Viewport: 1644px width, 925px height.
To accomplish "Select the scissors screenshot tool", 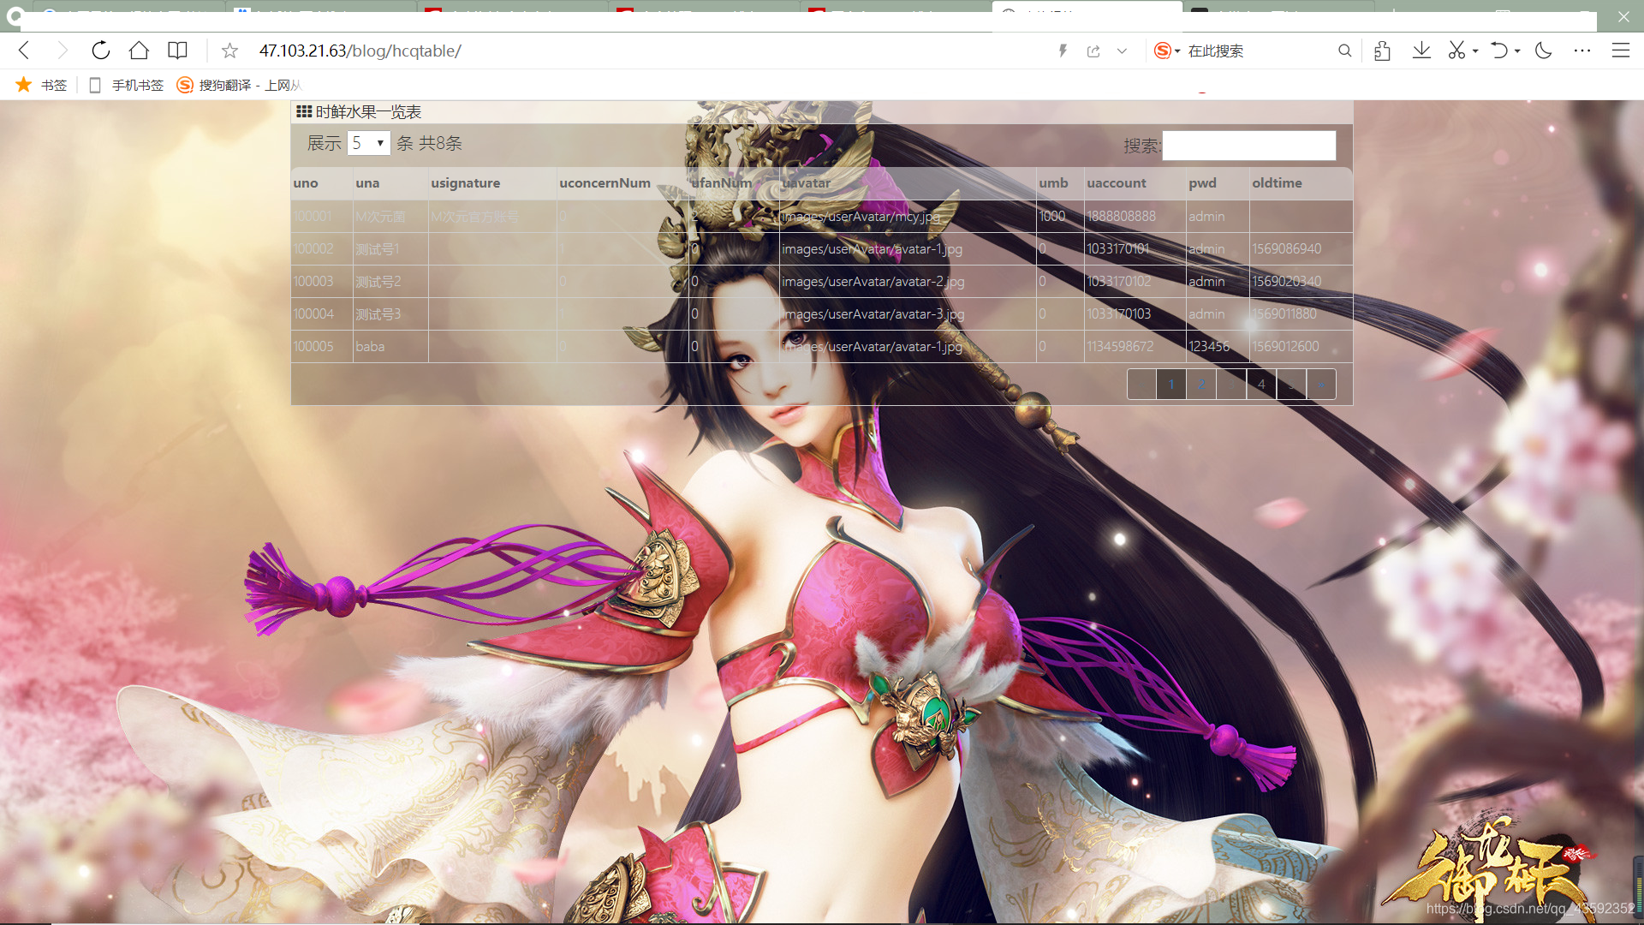I will 1456,51.
